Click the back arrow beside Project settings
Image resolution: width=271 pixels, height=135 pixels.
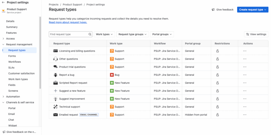[3, 2]
